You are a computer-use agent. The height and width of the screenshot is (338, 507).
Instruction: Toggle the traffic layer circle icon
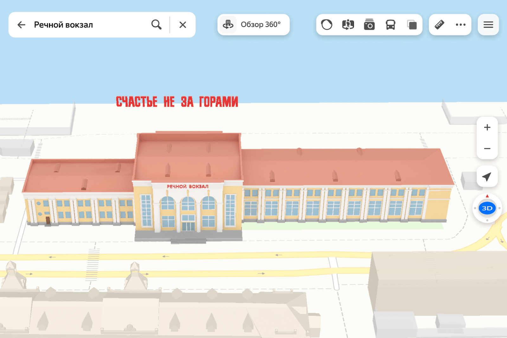click(x=327, y=25)
